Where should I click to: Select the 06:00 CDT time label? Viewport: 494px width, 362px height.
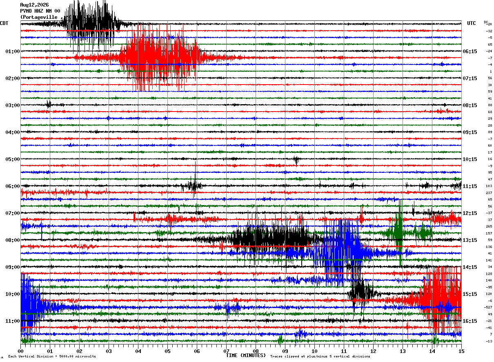pyautogui.click(x=13, y=186)
